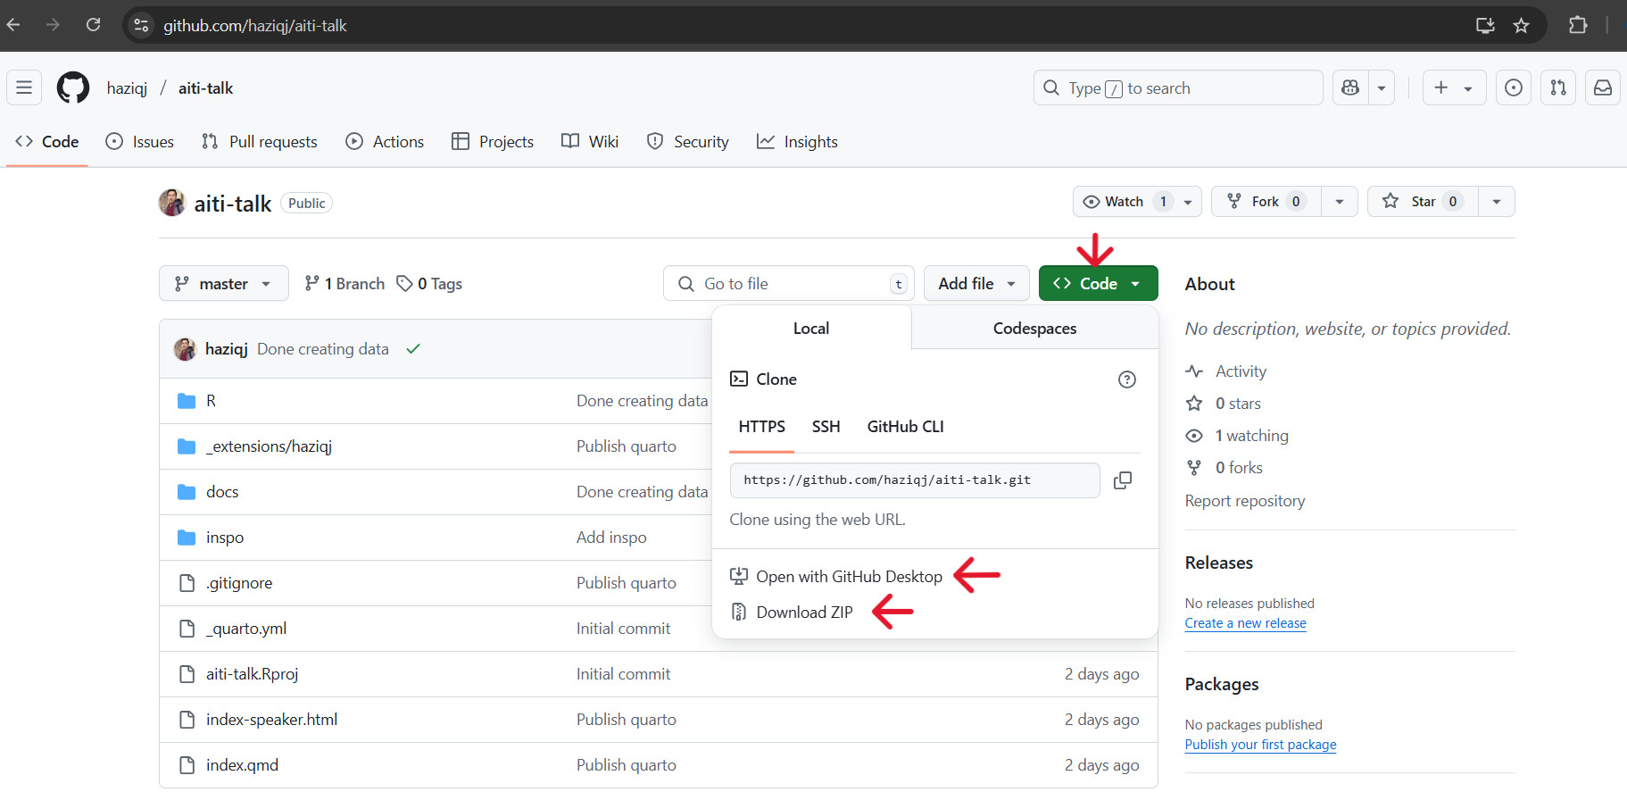View 1 Branch link
1627x792 pixels.
344,283
